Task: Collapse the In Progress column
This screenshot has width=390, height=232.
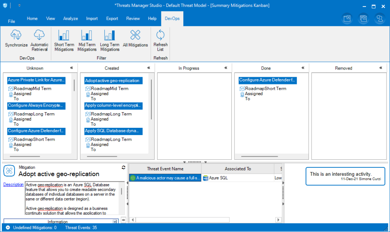Action: pos(226,68)
